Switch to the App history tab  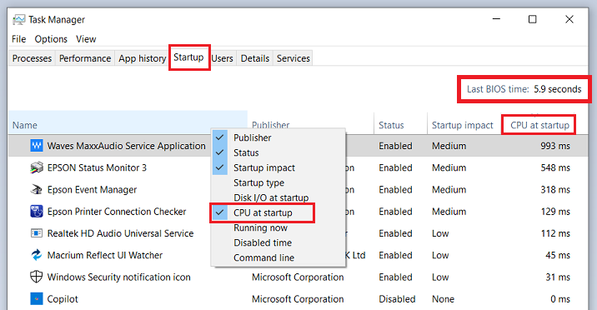coord(142,58)
